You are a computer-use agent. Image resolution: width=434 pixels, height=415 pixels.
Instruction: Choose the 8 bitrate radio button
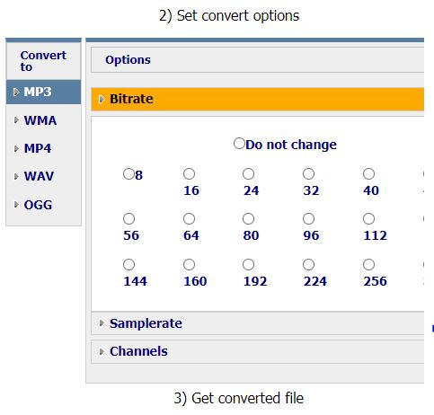click(128, 174)
